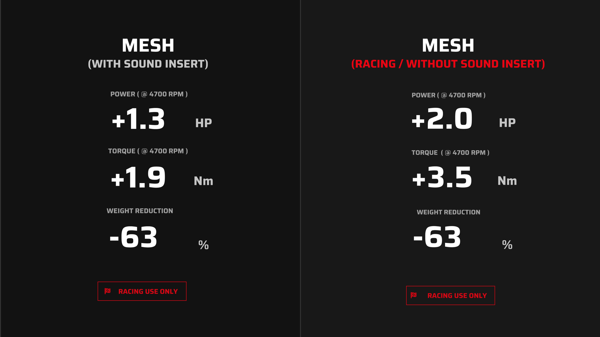600x337 pixels.
Task: Click the left POWER ( @ 4700 RPM ) label
Action: pos(149,94)
